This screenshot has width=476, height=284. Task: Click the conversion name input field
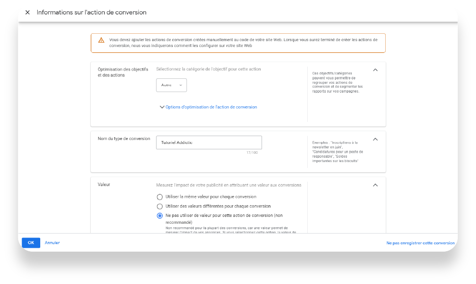click(x=209, y=142)
